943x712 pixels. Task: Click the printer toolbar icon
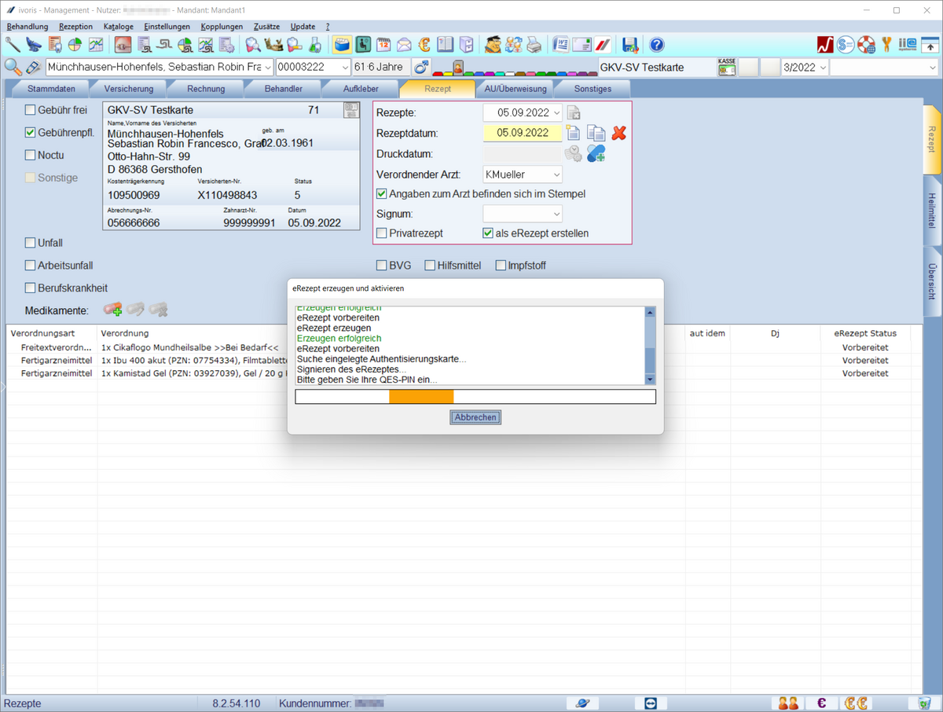tap(534, 45)
